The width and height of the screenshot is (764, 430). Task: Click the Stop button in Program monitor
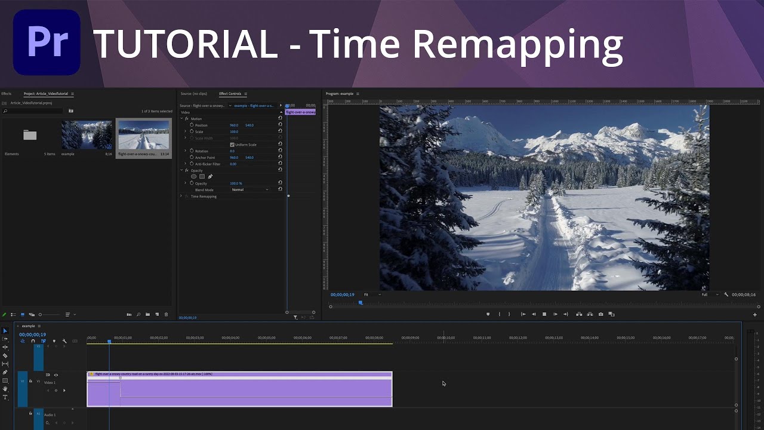coord(544,314)
